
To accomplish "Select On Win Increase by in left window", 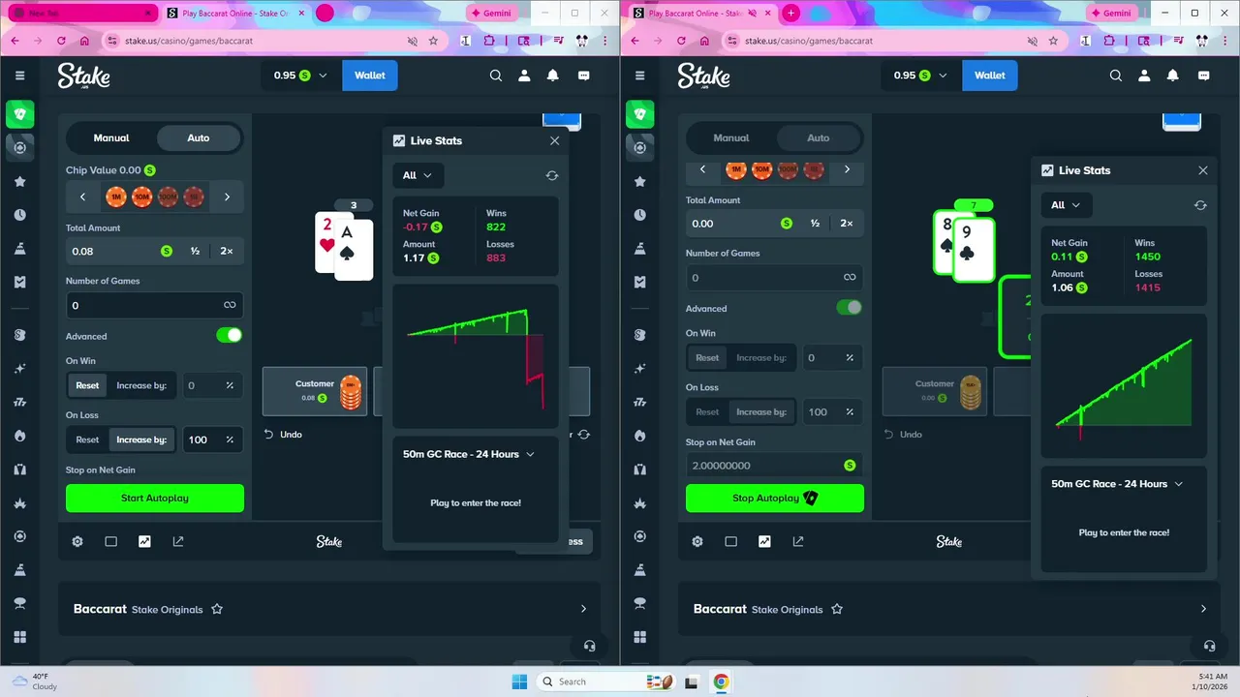I will pyautogui.click(x=141, y=385).
